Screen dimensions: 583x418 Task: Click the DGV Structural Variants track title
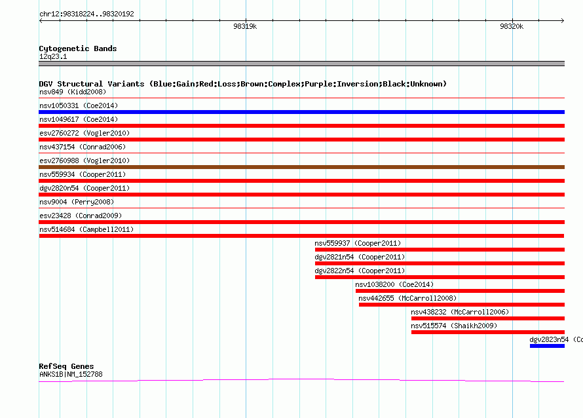point(243,84)
